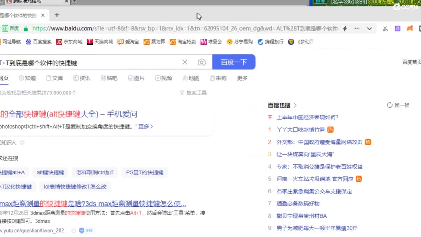
Task: Open 淘宝特卖 bookmark
Action: pyautogui.click(x=183, y=42)
